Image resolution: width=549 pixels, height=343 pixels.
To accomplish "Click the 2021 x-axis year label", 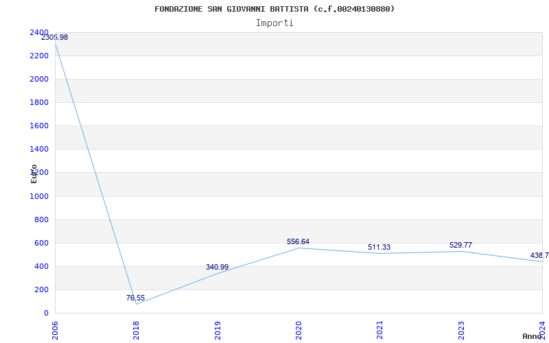I will 380,331.
